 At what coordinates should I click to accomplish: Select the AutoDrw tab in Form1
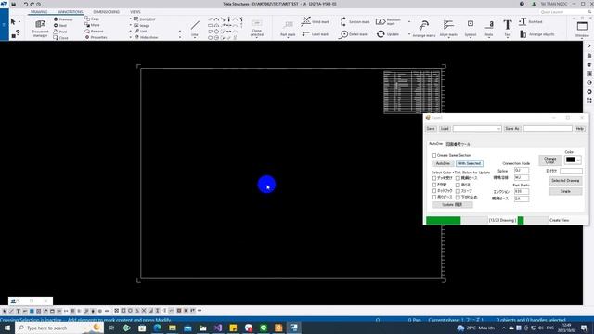point(435,144)
